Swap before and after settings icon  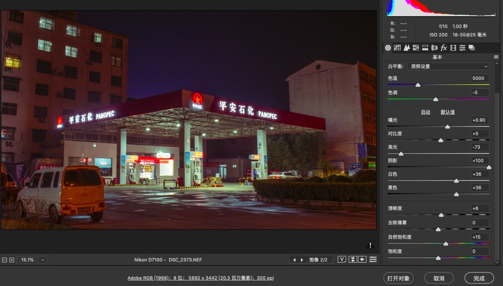[352, 260]
